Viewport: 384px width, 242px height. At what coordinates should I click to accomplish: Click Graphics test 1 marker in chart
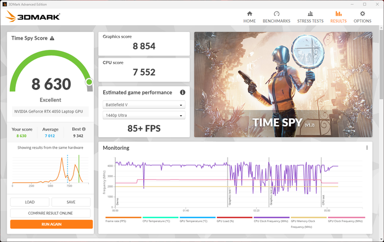click(x=230, y=196)
